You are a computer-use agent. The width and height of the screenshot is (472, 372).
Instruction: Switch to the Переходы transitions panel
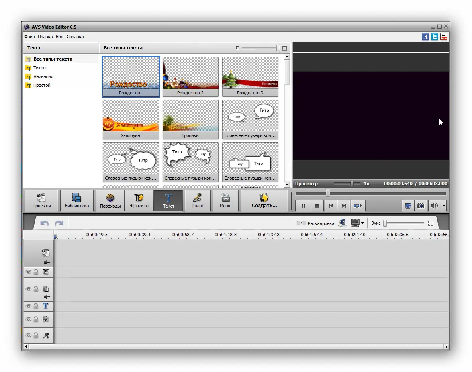110,200
